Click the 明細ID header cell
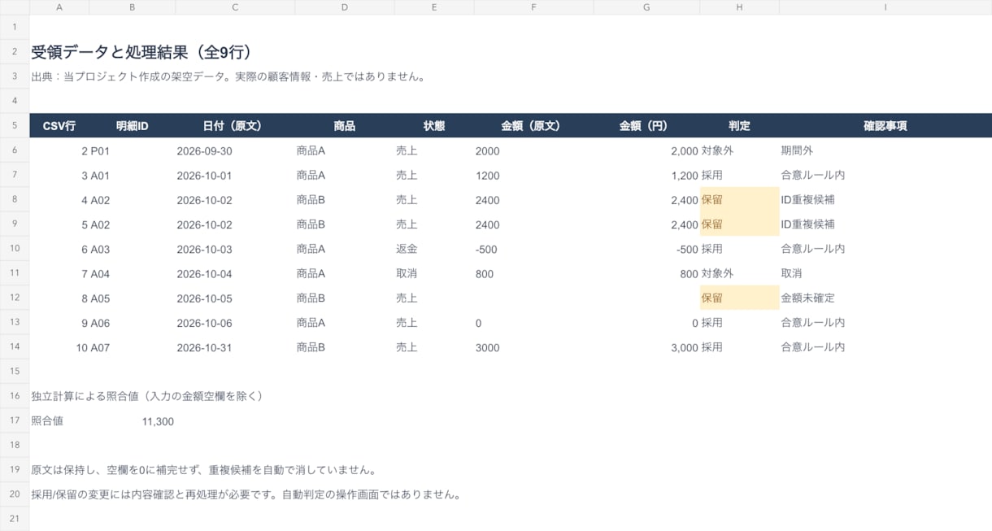This screenshot has height=531, width=992. click(133, 126)
